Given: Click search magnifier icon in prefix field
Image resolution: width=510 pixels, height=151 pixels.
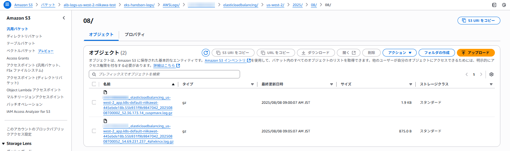Looking at the screenshot, I should (94, 74).
